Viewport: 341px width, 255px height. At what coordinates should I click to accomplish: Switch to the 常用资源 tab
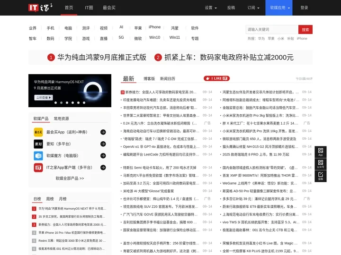click(x=61, y=119)
